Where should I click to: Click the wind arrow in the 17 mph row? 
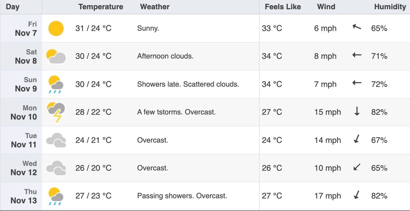(357, 195)
